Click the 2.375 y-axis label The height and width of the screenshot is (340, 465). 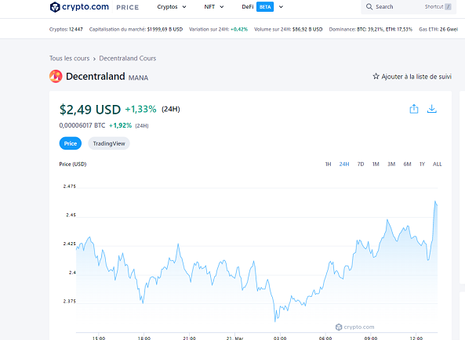(69, 301)
